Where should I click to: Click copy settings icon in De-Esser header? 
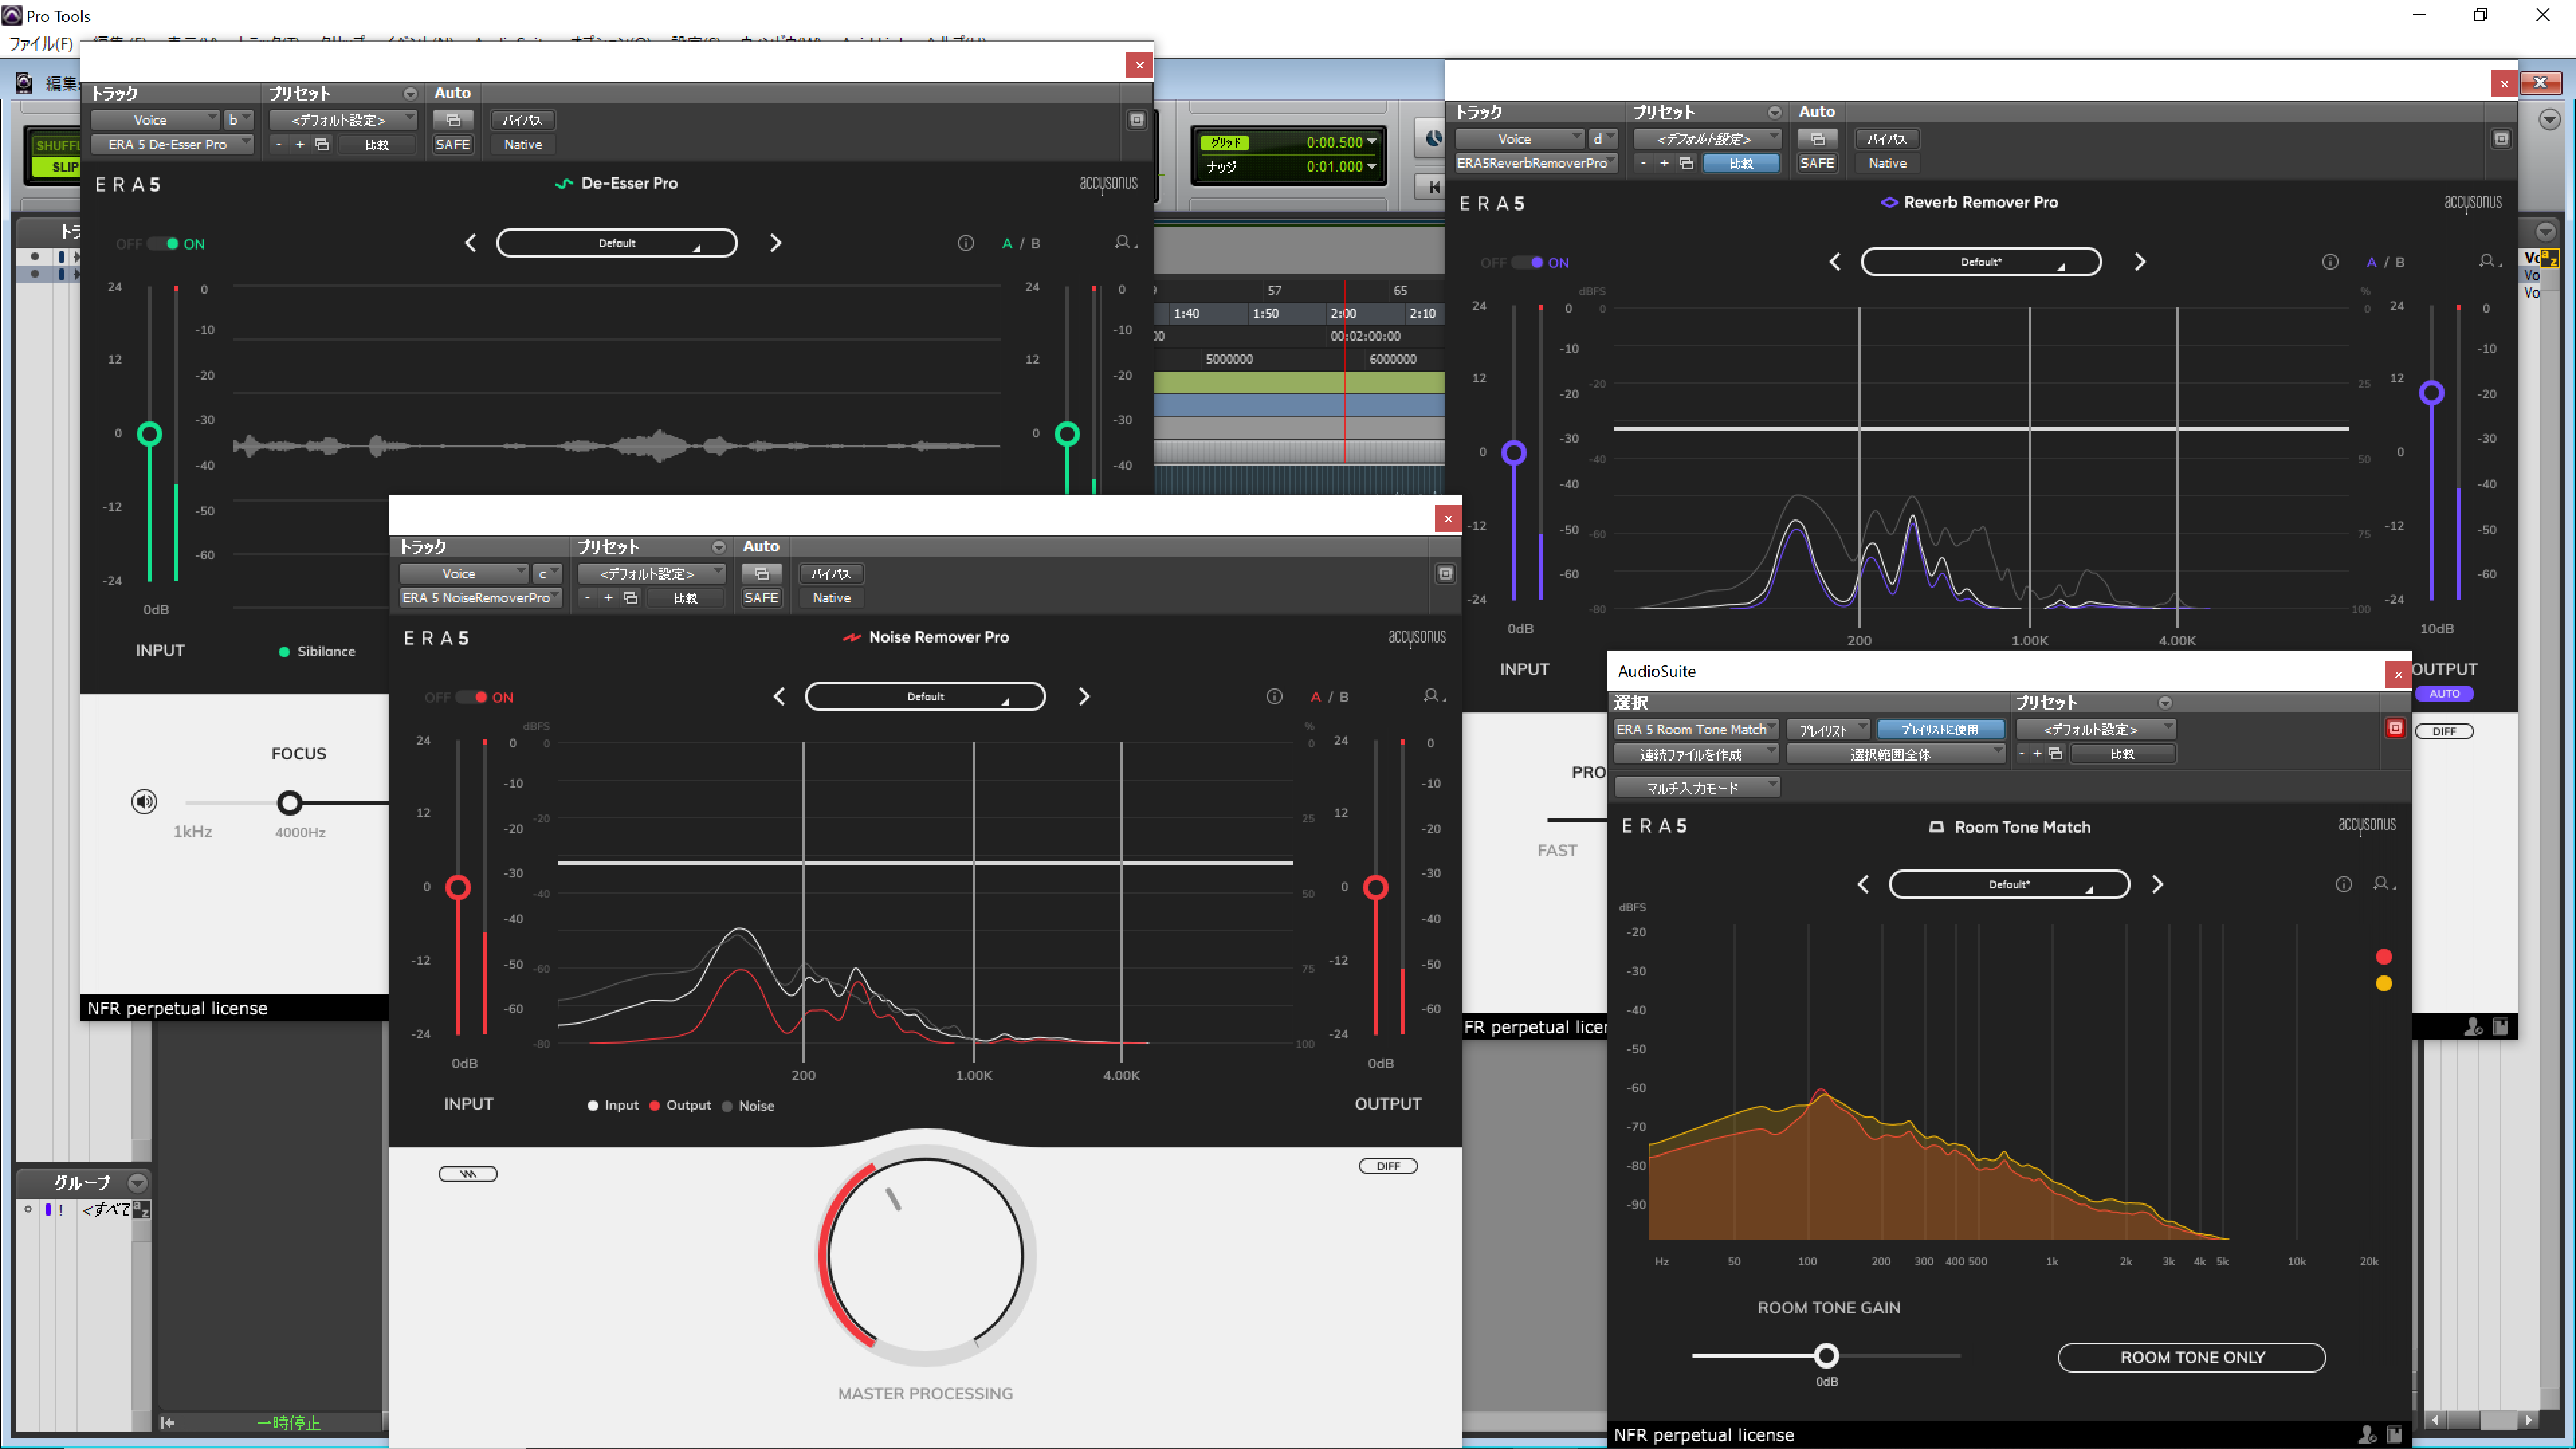(321, 144)
